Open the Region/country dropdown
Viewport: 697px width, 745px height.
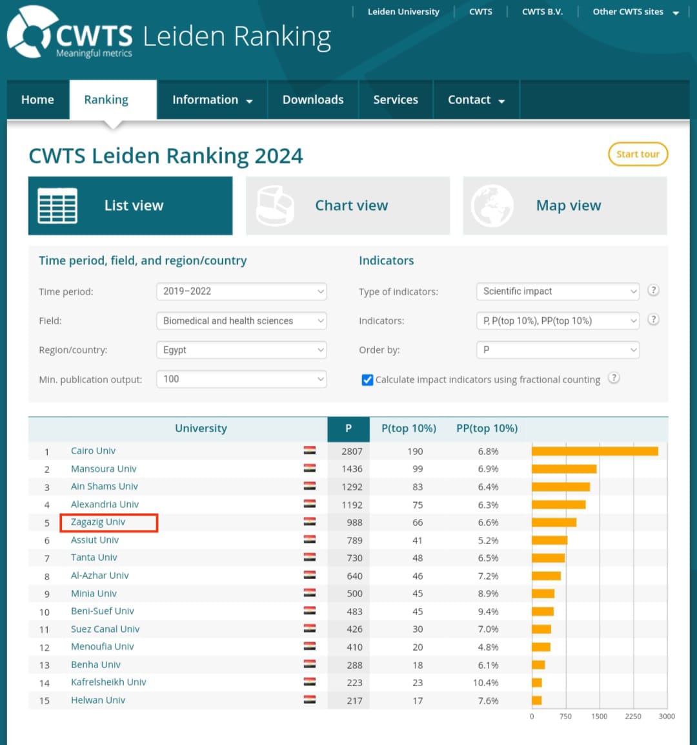[x=241, y=350]
